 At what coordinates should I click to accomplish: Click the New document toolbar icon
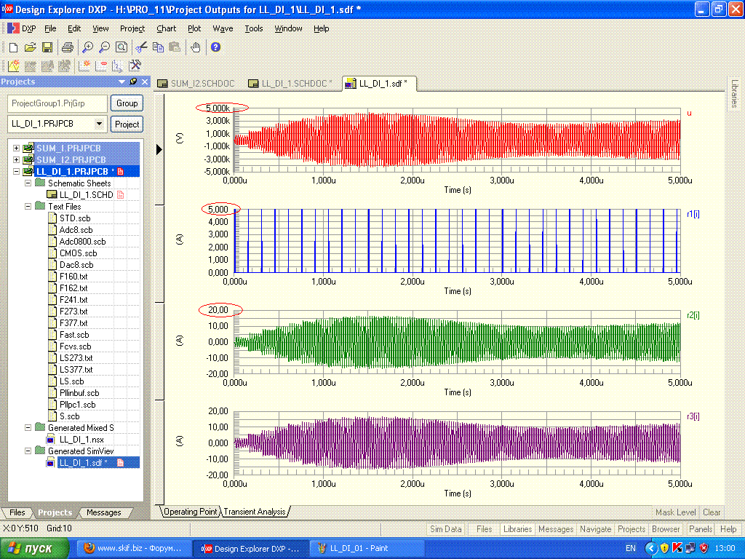tap(13, 47)
